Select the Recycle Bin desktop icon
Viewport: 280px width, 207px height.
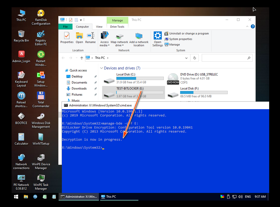(x=21, y=36)
